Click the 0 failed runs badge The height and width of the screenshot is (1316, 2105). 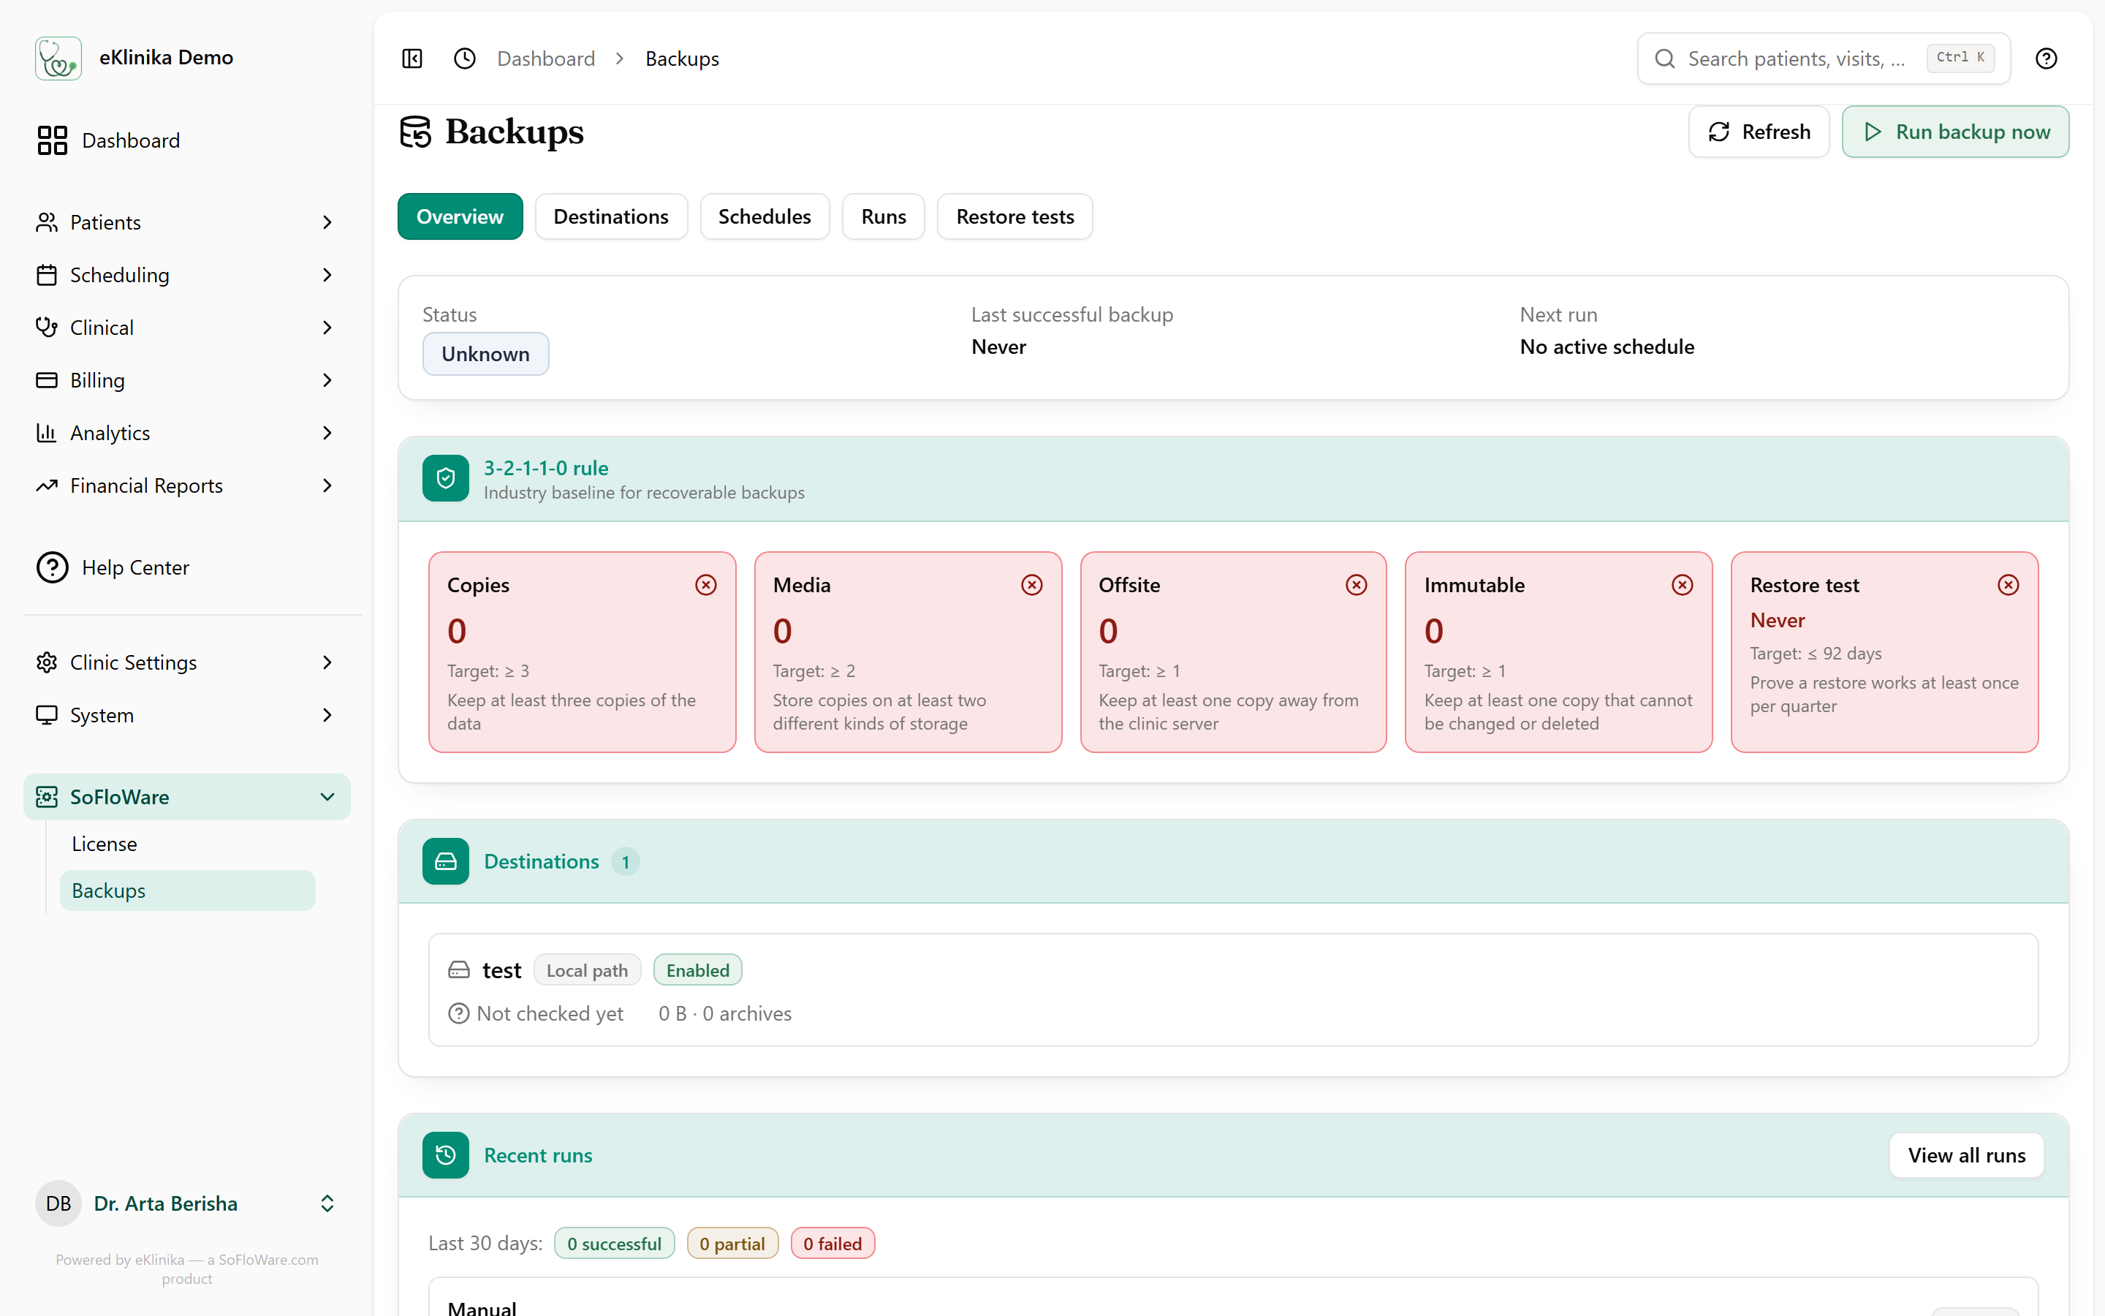tap(832, 1244)
